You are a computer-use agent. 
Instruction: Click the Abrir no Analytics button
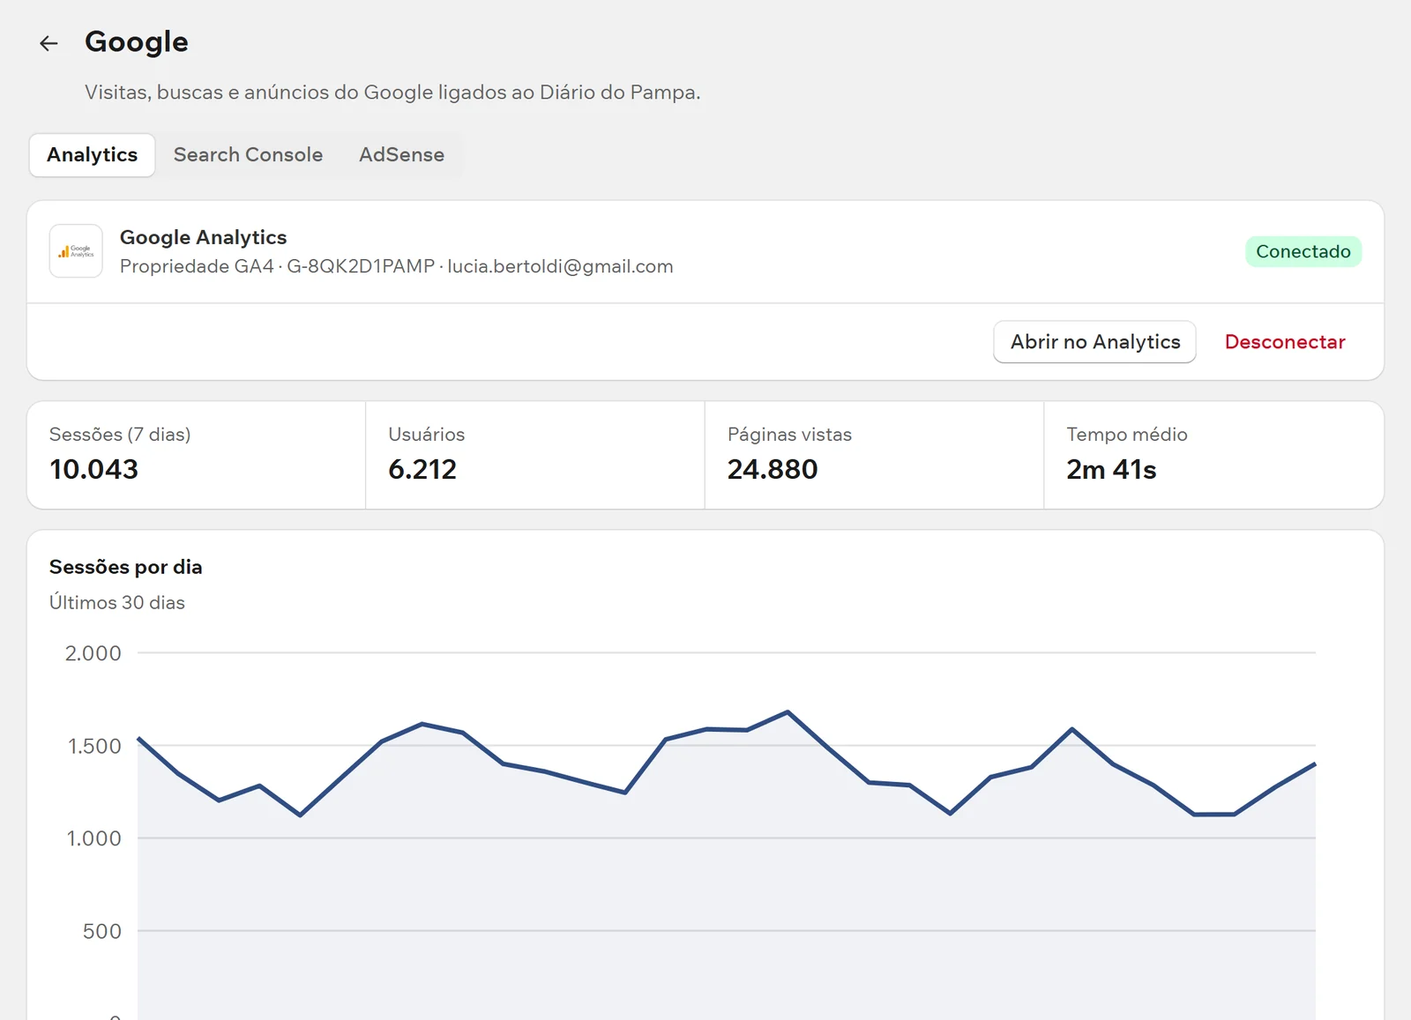click(x=1094, y=342)
